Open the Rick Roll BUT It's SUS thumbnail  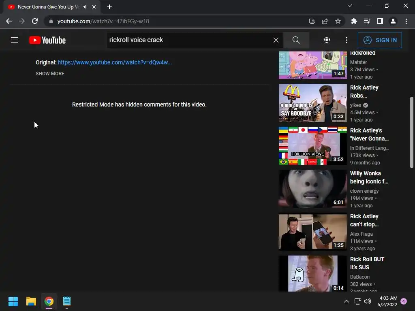(x=312, y=273)
